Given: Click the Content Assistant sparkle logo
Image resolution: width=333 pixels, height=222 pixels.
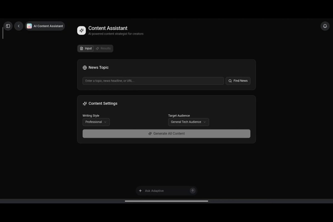Looking at the screenshot, I should point(82,30).
